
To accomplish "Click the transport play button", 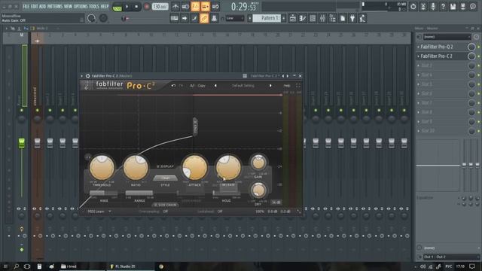I will click(127, 7).
